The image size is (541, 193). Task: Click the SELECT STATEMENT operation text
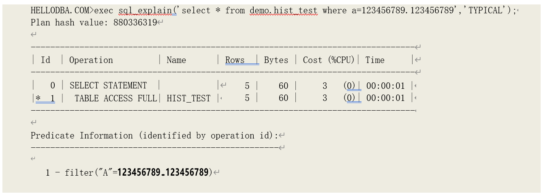pyautogui.click(x=108, y=86)
